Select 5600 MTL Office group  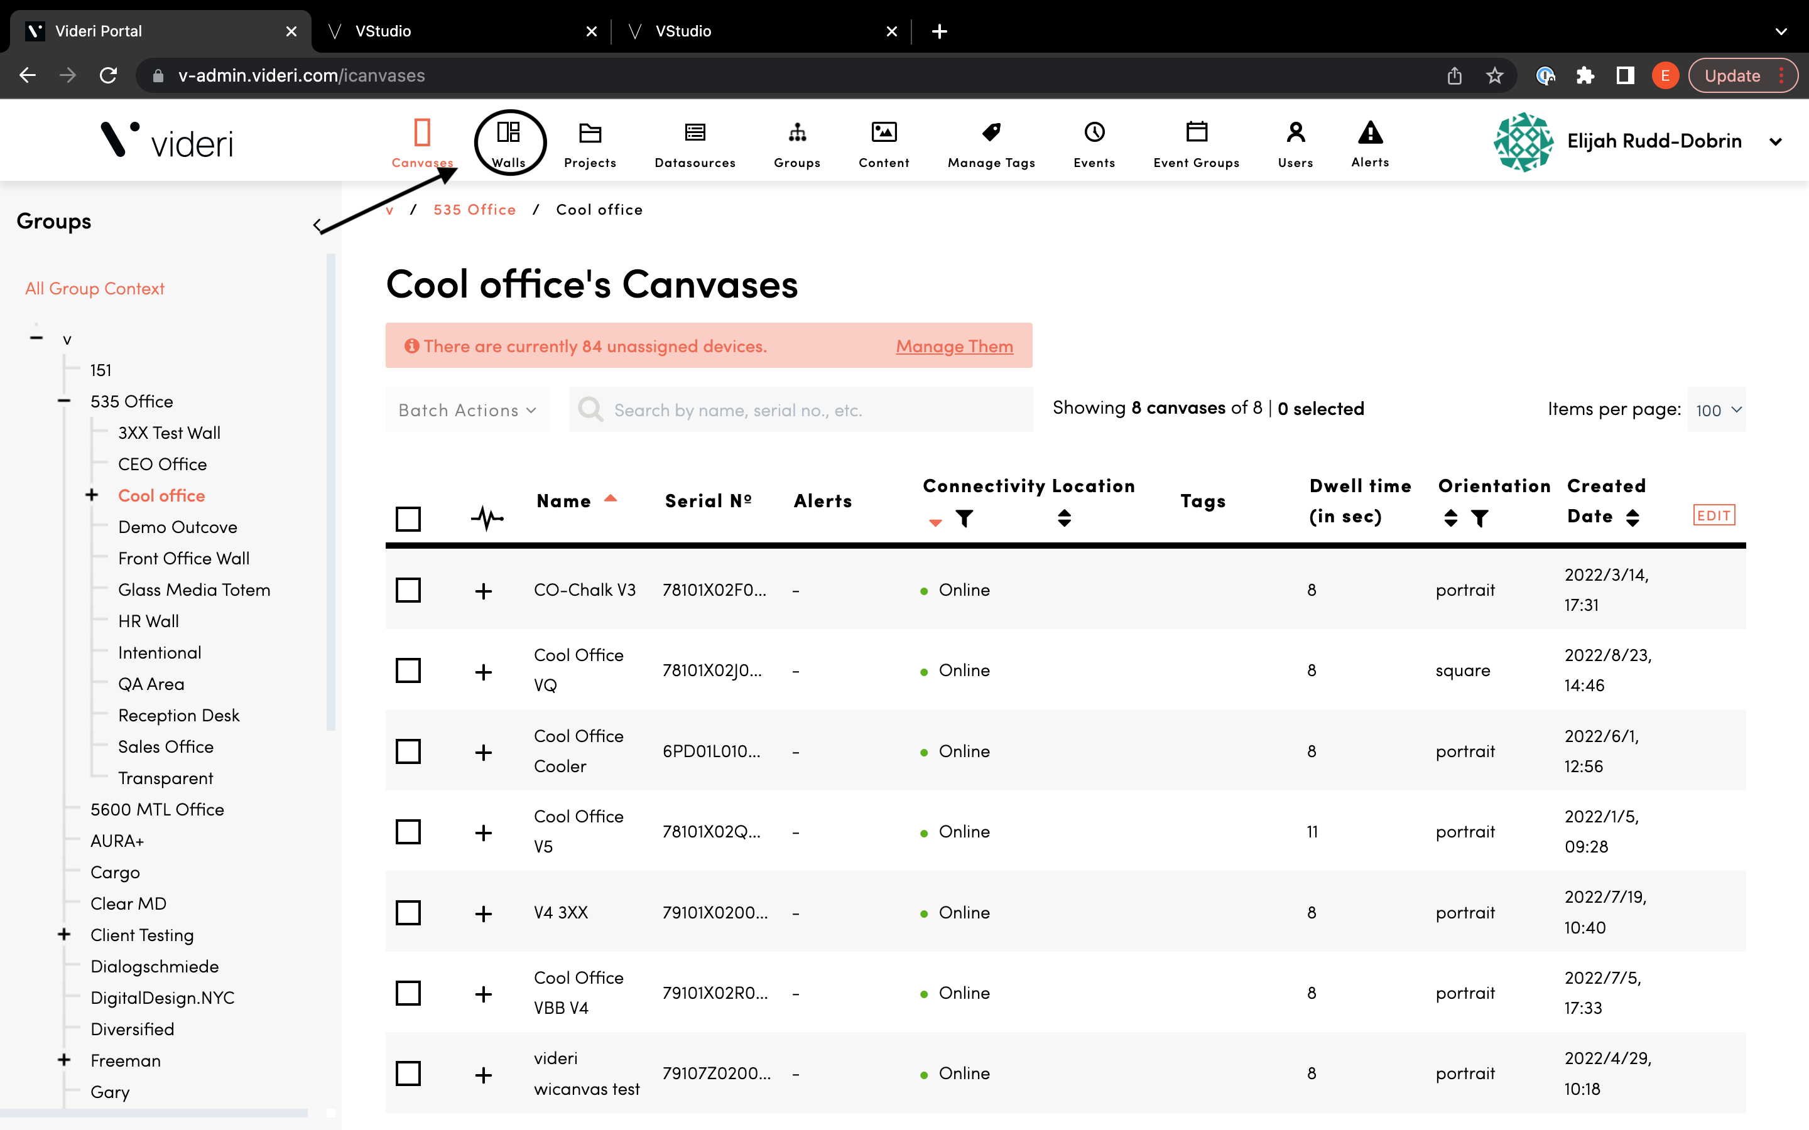[157, 809]
